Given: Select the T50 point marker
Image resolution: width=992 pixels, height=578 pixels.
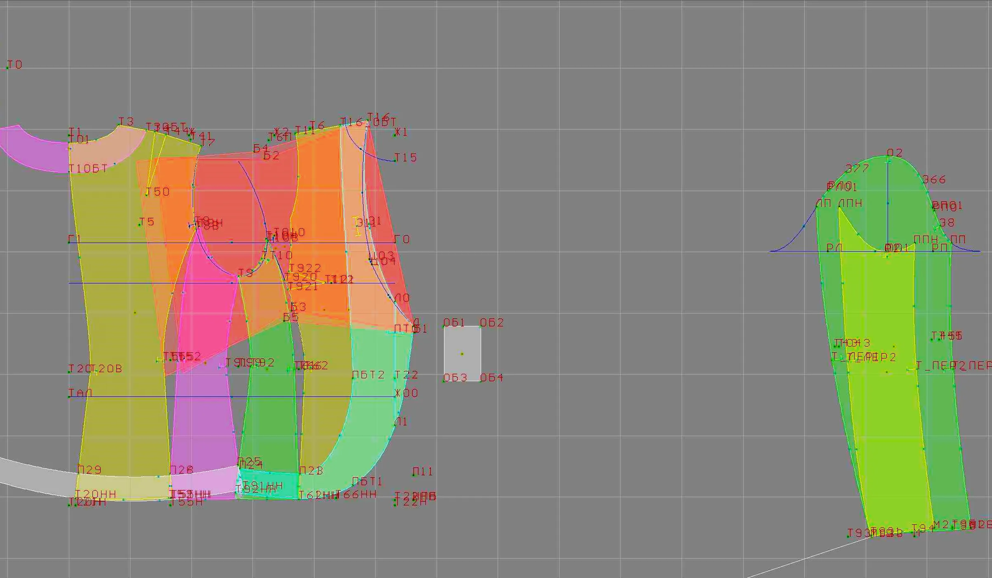Looking at the screenshot, I should pos(146,195).
